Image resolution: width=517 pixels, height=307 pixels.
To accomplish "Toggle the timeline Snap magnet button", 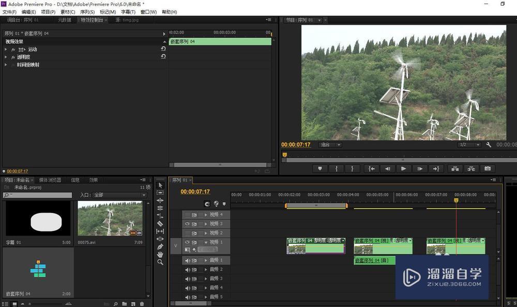I will click(207, 204).
